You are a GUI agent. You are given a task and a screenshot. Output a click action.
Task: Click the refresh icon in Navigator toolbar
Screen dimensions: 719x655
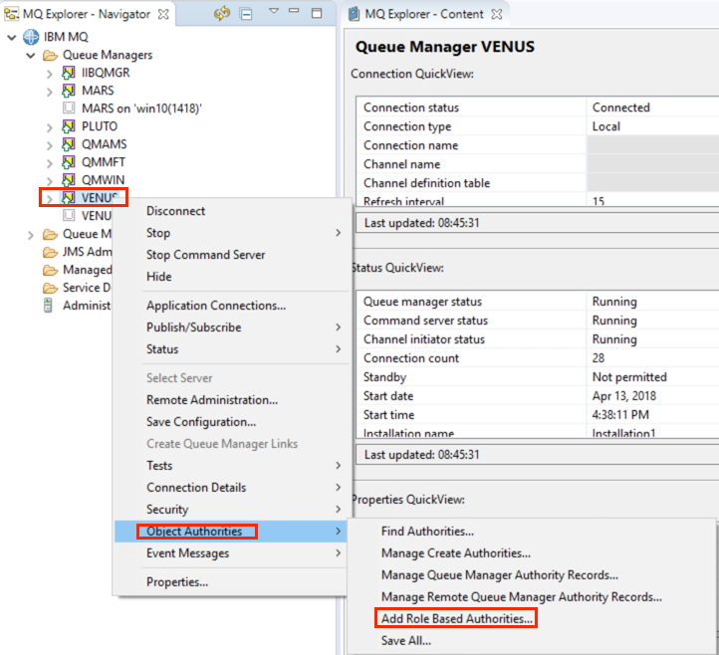(x=222, y=14)
